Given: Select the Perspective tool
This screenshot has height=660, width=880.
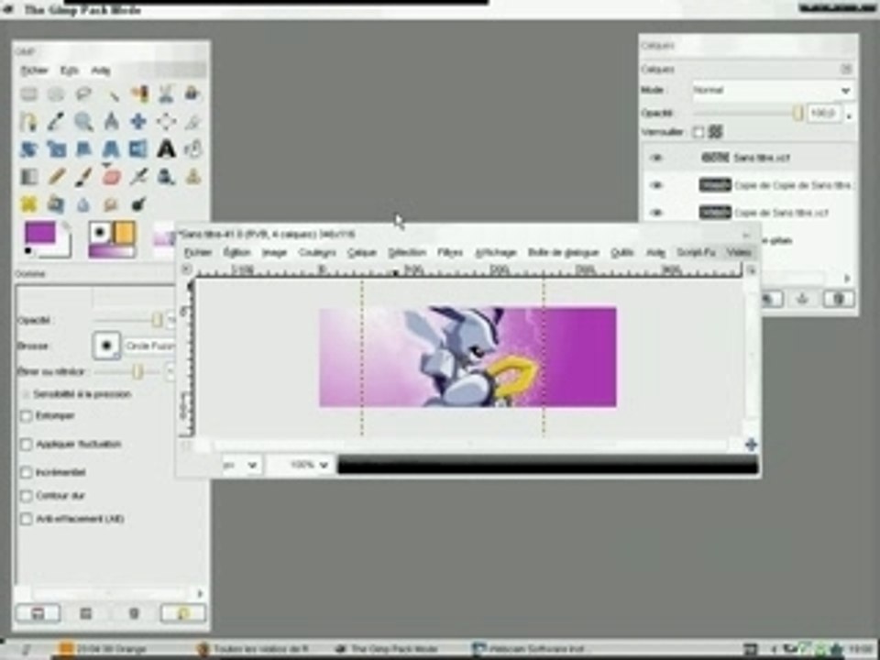Looking at the screenshot, I should coord(112,149).
